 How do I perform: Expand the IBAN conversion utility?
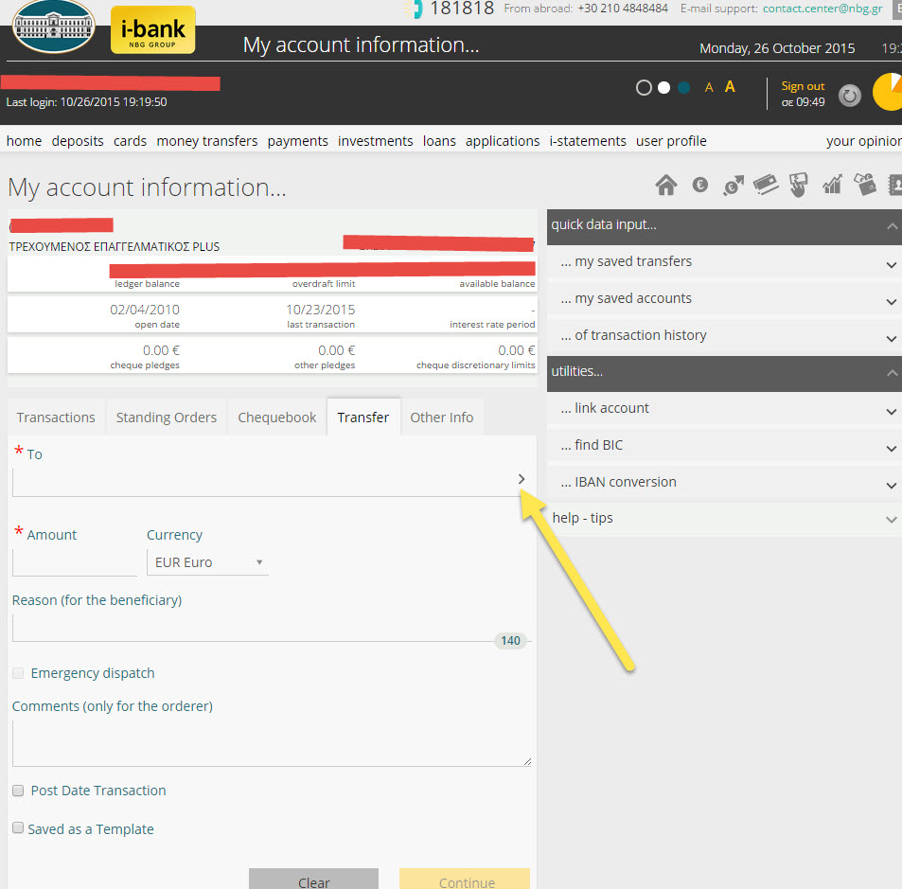point(892,485)
